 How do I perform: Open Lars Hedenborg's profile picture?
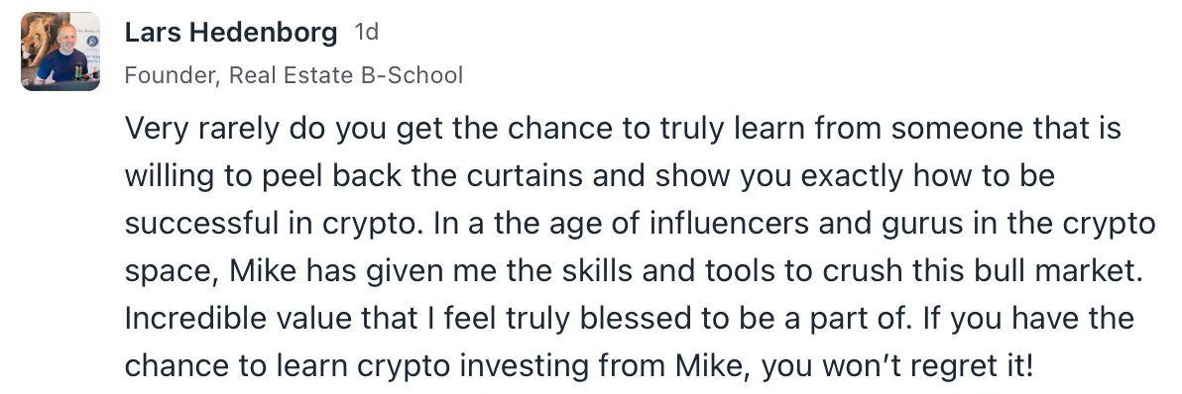click(x=60, y=51)
